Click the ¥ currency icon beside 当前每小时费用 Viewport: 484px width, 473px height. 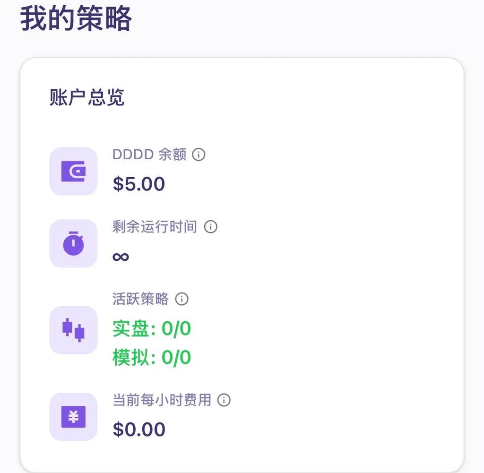click(x=73, y=417)
